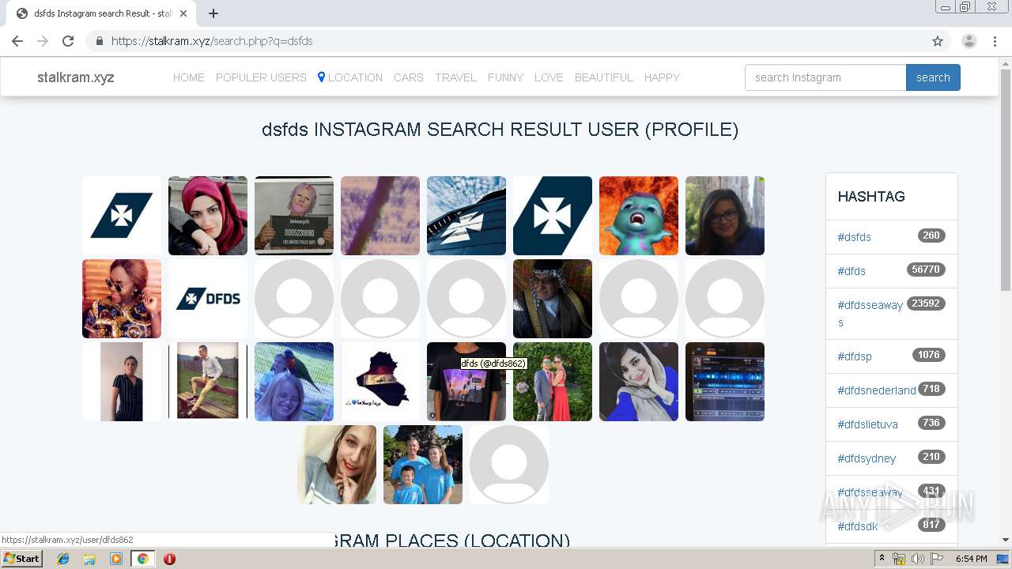Open the CARS category

tap(409, 77)
